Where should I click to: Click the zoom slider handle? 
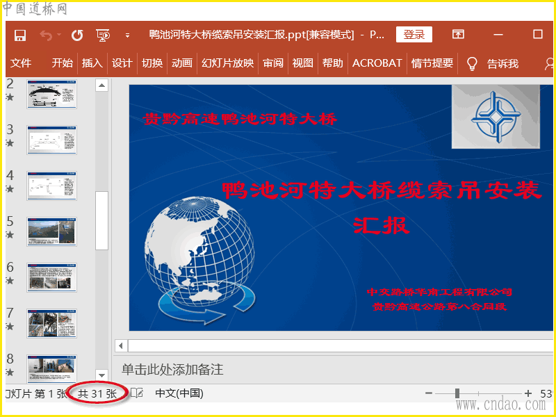pyautogui.click(x=457, y=393)
